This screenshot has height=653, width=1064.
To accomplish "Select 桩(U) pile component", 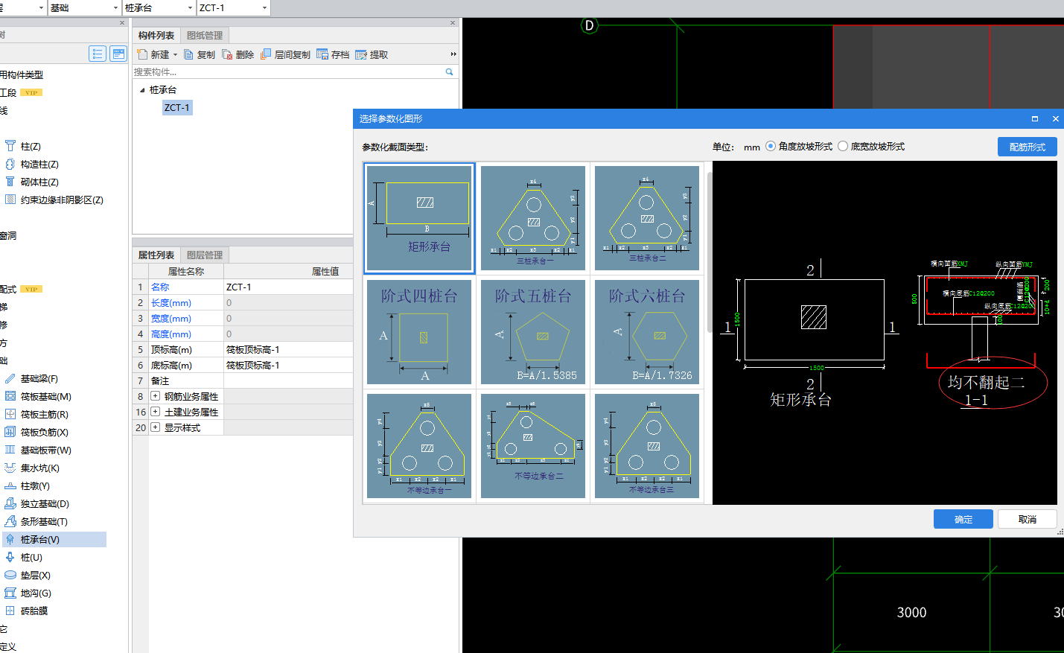I will (x=31, y=558).
